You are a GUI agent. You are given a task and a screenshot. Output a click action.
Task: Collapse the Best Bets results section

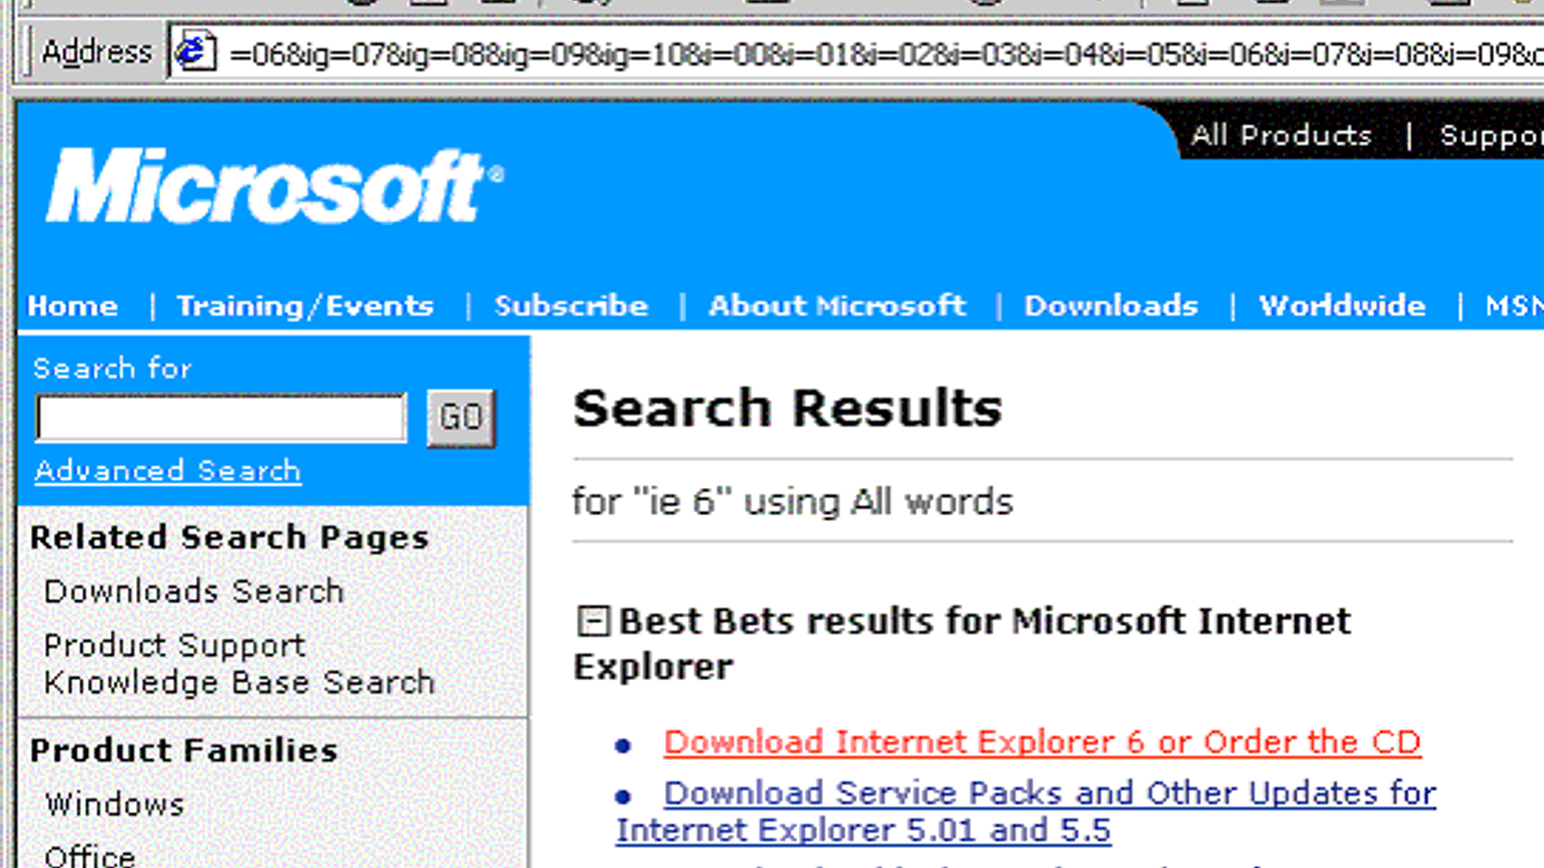(x=593, y=621)
